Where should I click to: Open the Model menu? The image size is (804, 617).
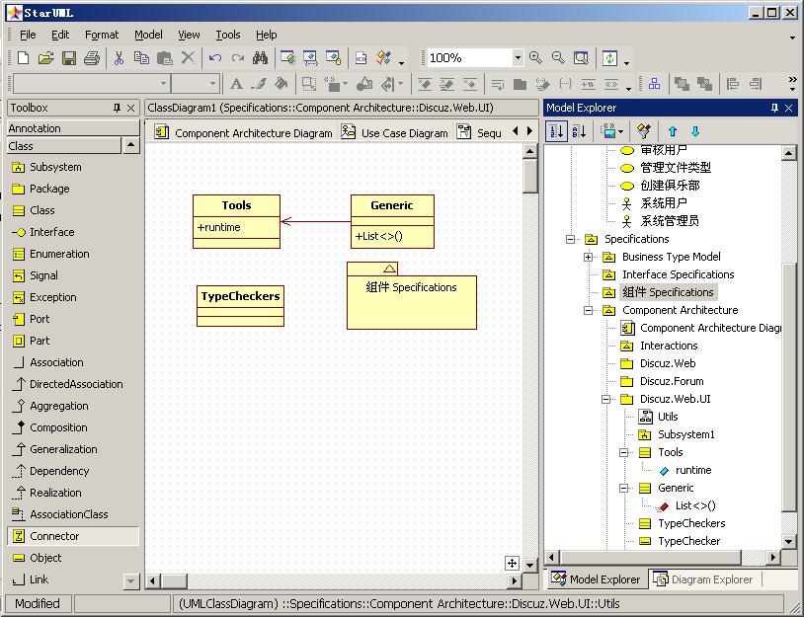pyautogui.click(x=148, y=34)
